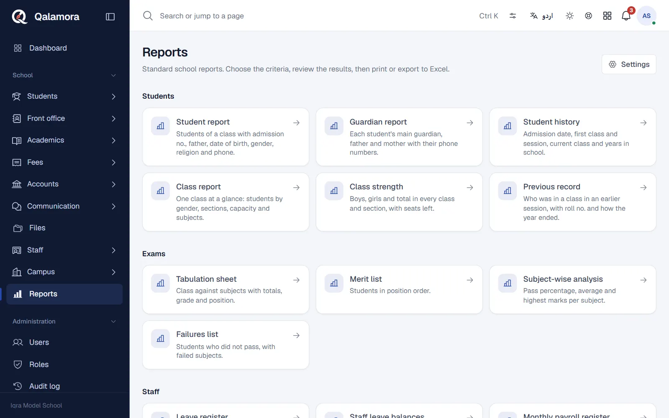Open the Student report card
Screen dimensions: 669x418
(226, 137)
